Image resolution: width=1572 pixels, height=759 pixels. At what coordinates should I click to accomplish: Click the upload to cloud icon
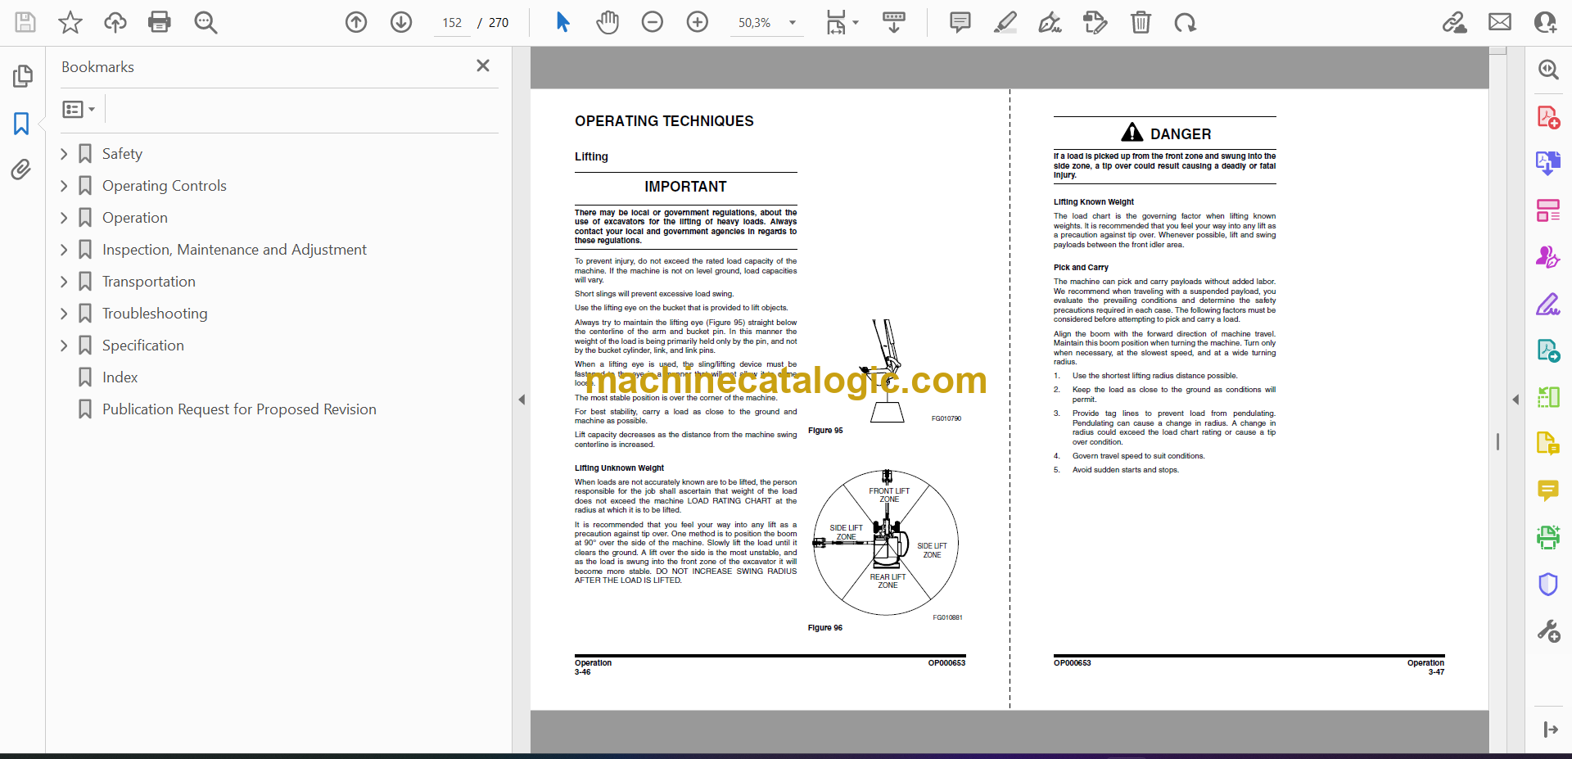(x=115, y=22)
